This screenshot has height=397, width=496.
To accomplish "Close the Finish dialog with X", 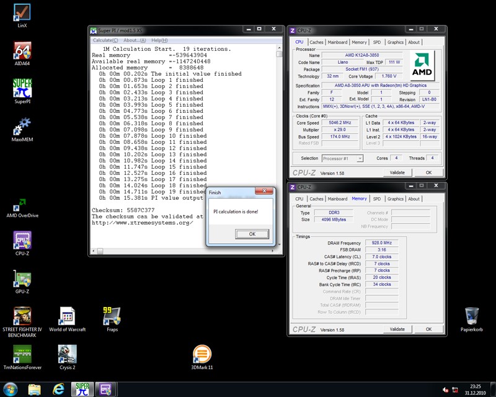I will [265, 190].
